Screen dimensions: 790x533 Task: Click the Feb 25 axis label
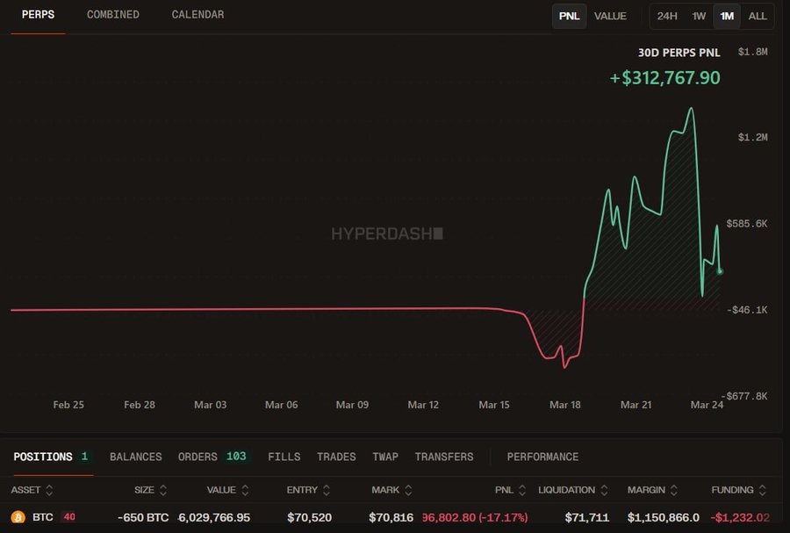(x=68, y=405)
